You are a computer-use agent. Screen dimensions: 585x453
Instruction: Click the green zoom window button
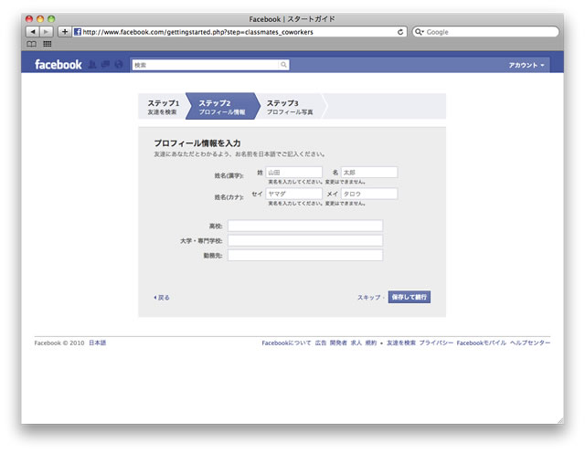(51, 18)
